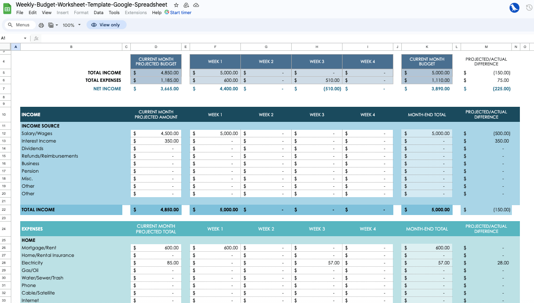This screenshot has width=534, height=303.
Task: Click net difference (225.00) value
Action: coord(486,88)
